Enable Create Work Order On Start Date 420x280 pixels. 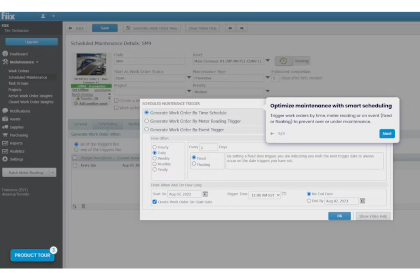pos(154,202)
